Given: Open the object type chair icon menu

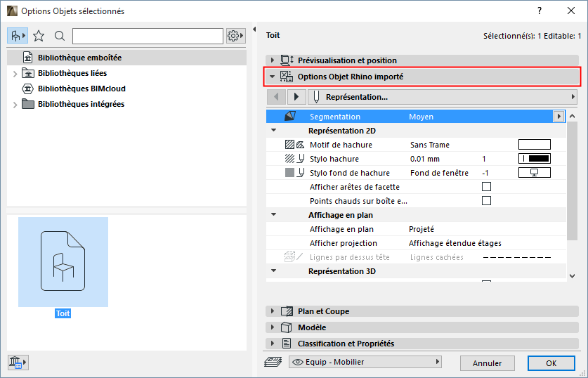Looking at the screenshot, I should point(18,36).
